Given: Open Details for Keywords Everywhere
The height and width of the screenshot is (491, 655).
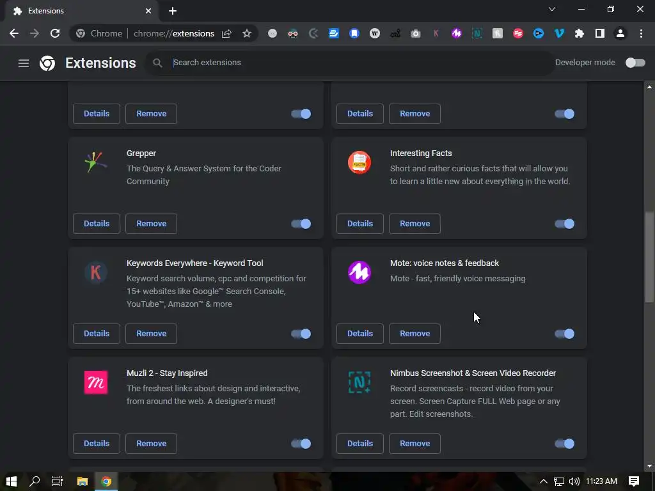Looking at the screenshot, I should 97,334.
